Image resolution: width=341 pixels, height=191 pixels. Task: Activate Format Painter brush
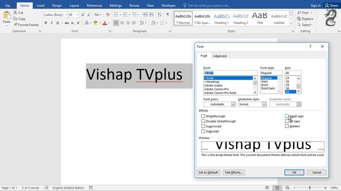(x=15, y=25)
